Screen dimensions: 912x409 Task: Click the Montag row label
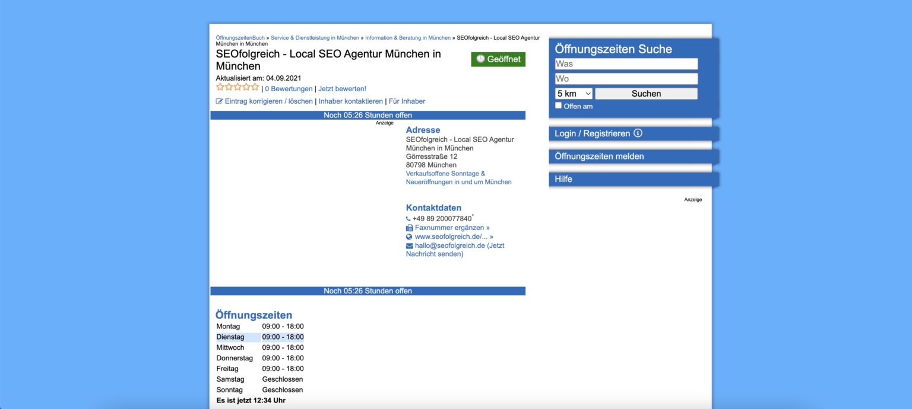(228, 327)
